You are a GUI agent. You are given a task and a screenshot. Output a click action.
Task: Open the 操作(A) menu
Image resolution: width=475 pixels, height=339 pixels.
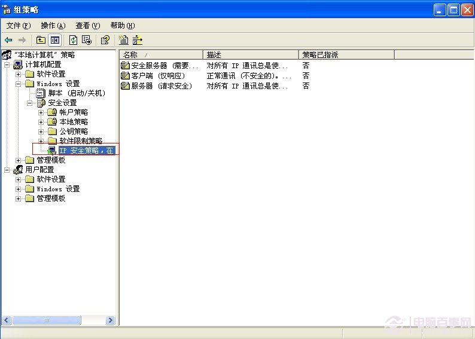(53, 26)
